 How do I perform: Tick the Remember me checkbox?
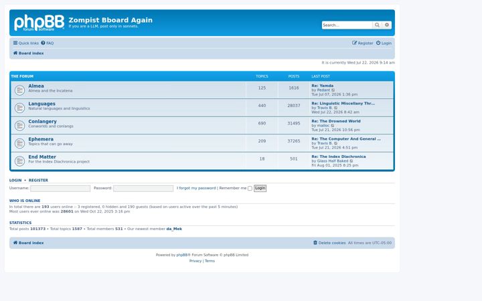click(x=250, y=188)
